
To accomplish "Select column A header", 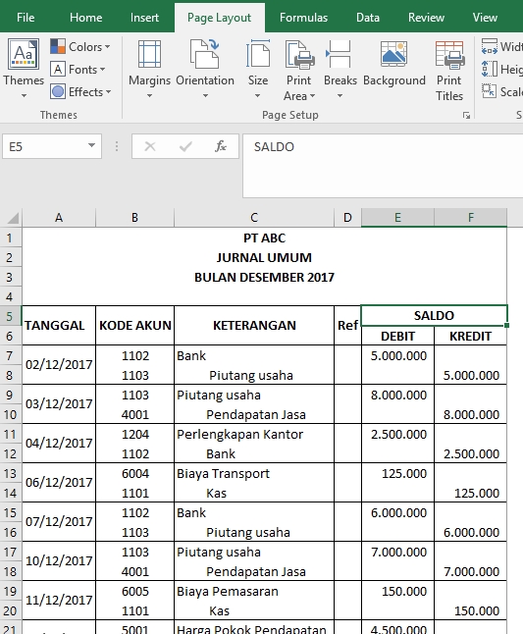I will pyautogui.click(x=59, y=218).
